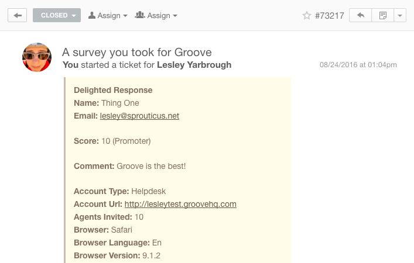The width and height of the screenshot is (414, 263).
Task: Click the 'Browser: Safari' line
Action: (103, 230)
